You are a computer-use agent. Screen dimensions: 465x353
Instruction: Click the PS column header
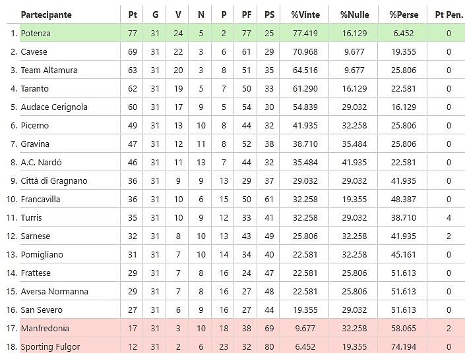tap(269, 14)
